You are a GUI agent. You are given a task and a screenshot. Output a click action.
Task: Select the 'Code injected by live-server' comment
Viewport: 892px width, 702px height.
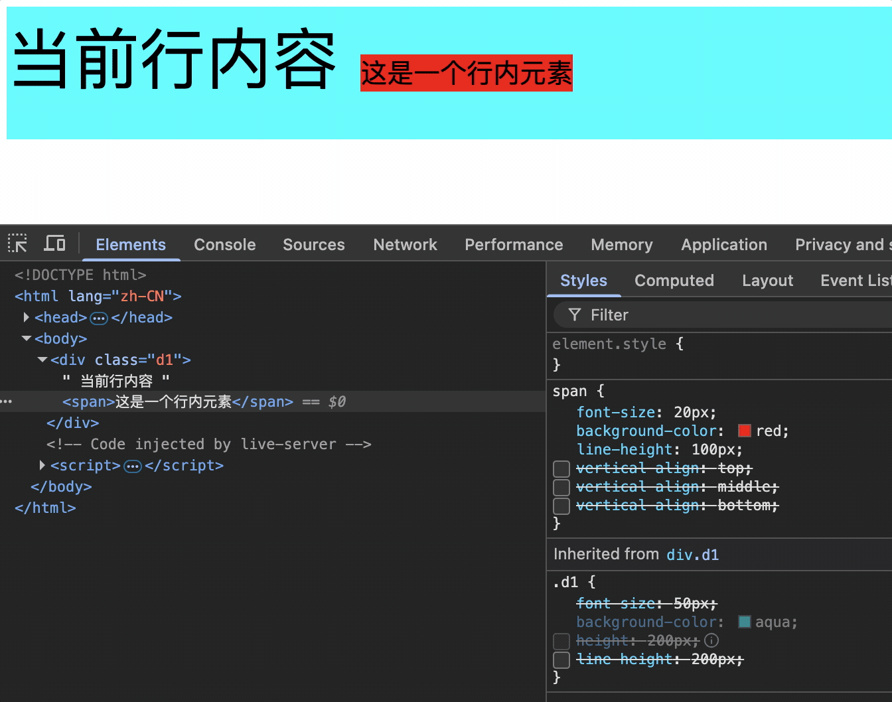[x=208, y=444]
